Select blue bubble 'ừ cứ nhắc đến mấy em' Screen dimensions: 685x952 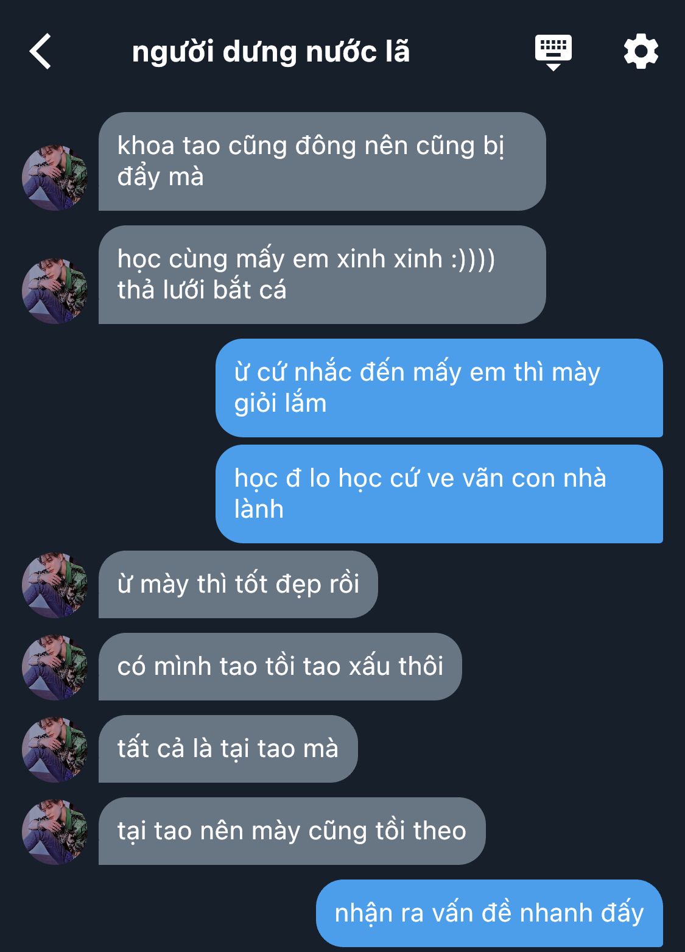pos(439,388)
